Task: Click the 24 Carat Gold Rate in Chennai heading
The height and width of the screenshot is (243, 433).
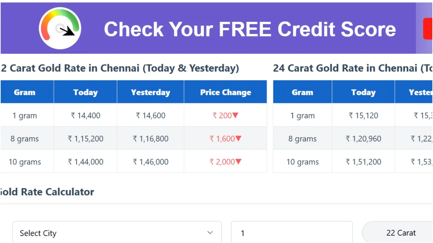Action: point(352,68)
